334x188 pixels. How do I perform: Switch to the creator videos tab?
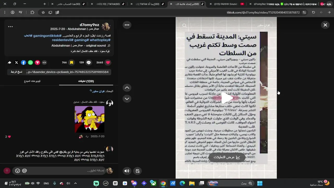click(32, 81)
